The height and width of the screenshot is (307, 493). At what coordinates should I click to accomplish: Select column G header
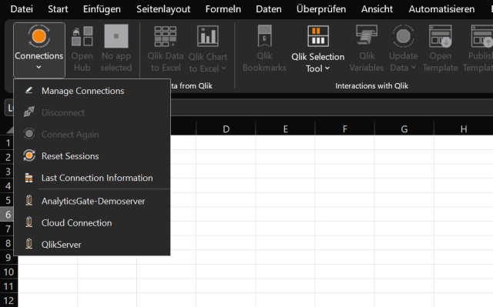coord(404,129)
